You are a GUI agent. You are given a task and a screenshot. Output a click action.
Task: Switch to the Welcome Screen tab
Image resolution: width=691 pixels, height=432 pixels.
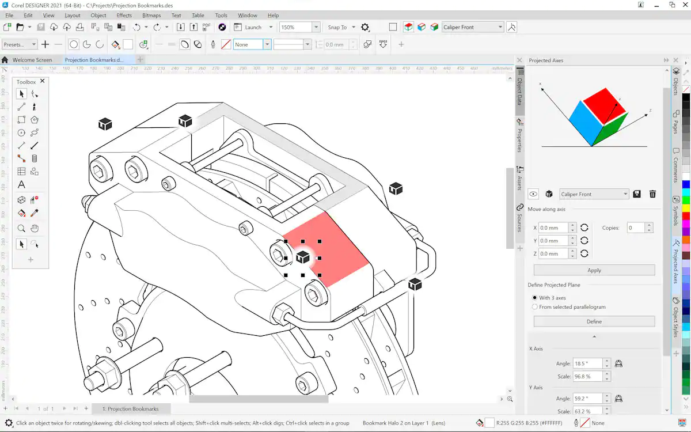pos(32,59)
